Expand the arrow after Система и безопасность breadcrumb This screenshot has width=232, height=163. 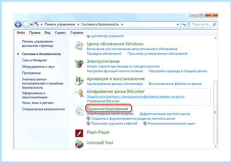pos(122,25)
